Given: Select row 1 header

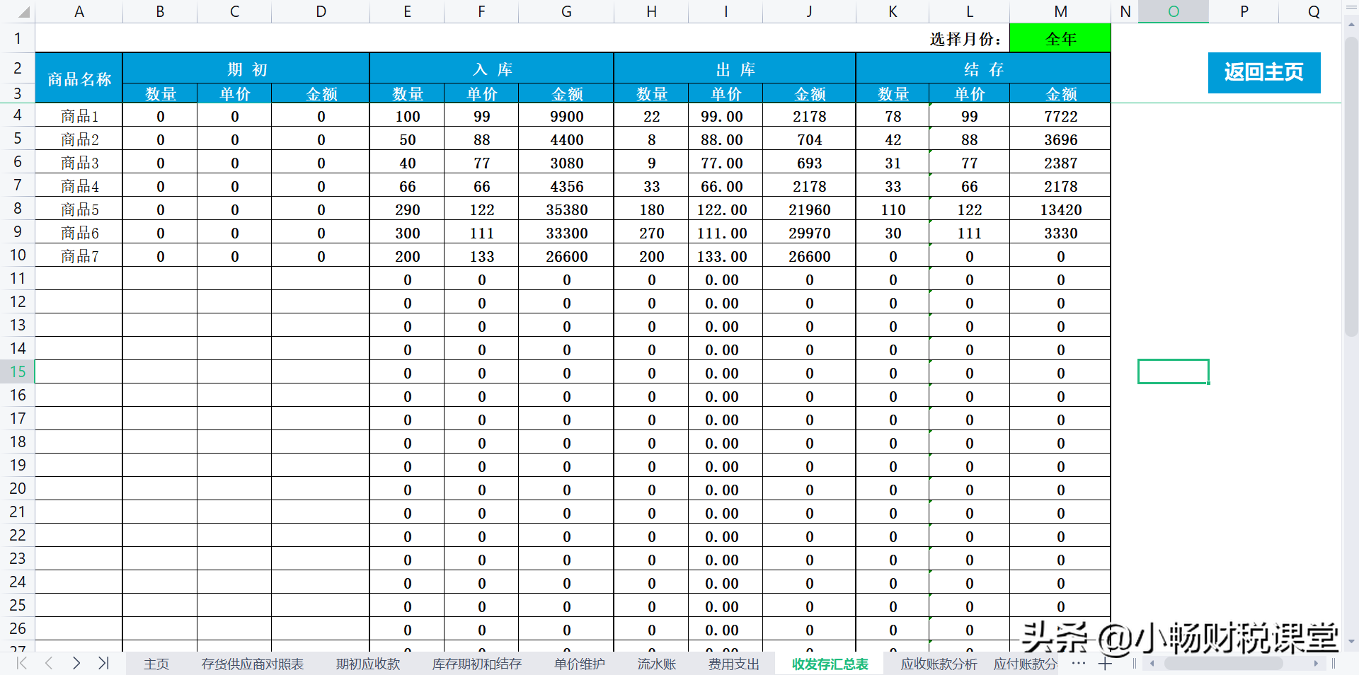Looking at the screenshot, I should pos(18,38).
